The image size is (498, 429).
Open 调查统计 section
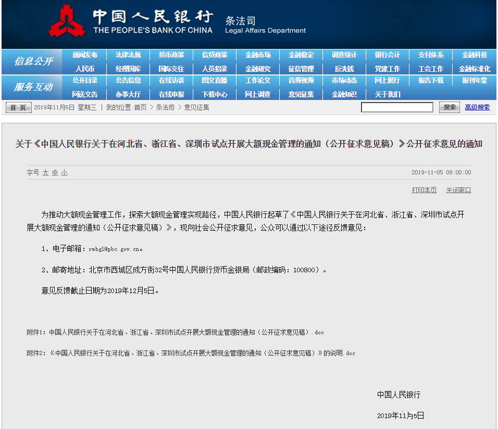coord(344,55)
